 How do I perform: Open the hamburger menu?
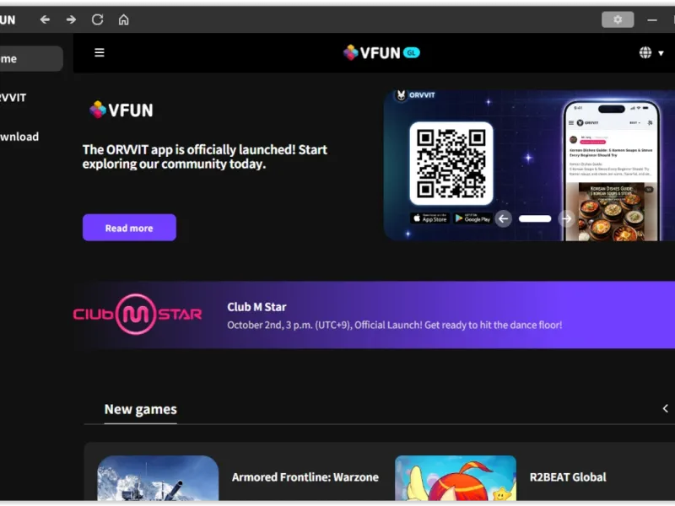(100, 52)
